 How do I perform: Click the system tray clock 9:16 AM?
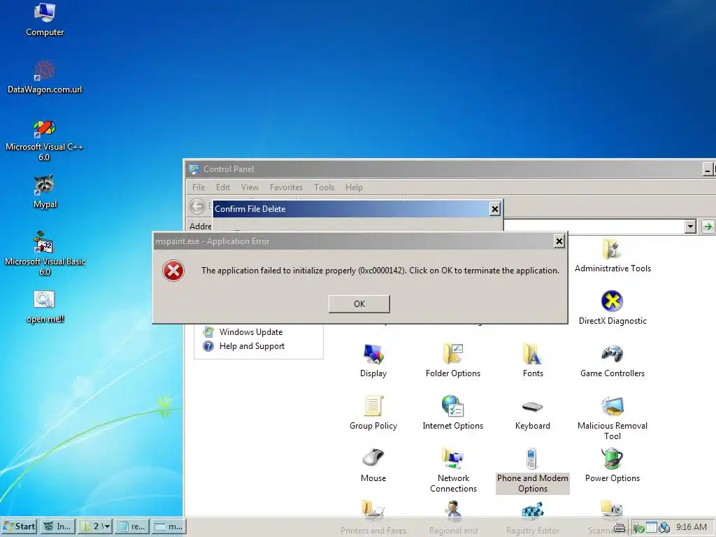pyautogui.click(x=692, y=527)
